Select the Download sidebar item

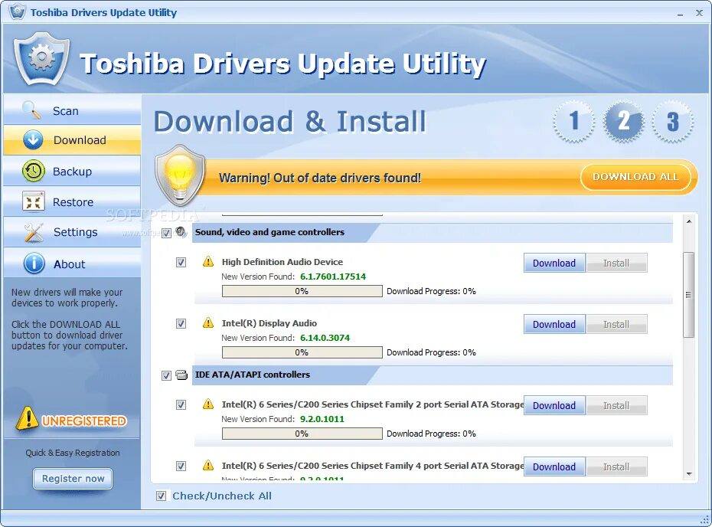click(x=72, y=140)
